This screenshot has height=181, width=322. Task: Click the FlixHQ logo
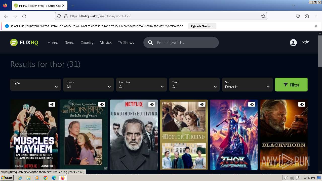pyautogui.click(x=24, y=43)
